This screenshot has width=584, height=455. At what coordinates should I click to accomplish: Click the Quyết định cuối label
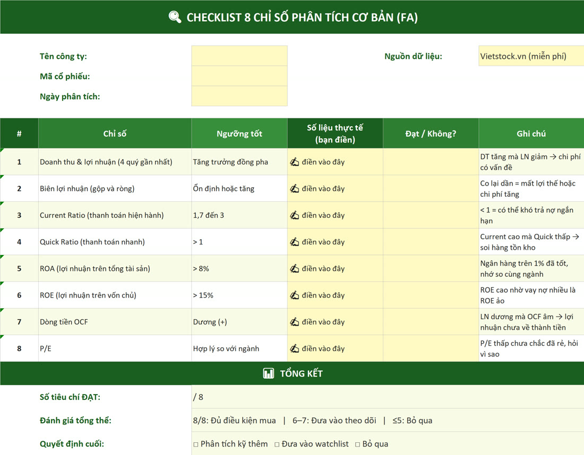click(x=72, y=444)
